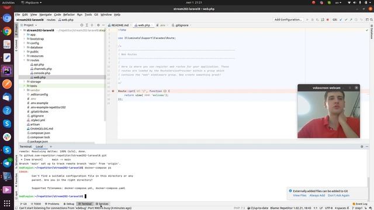Click the project tree horizontal scrollbar
Screen dimensions: 374x210
57,143
